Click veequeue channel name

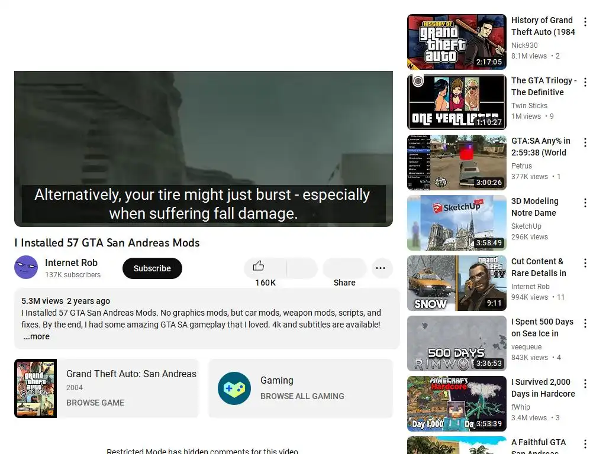coord(526,346)
